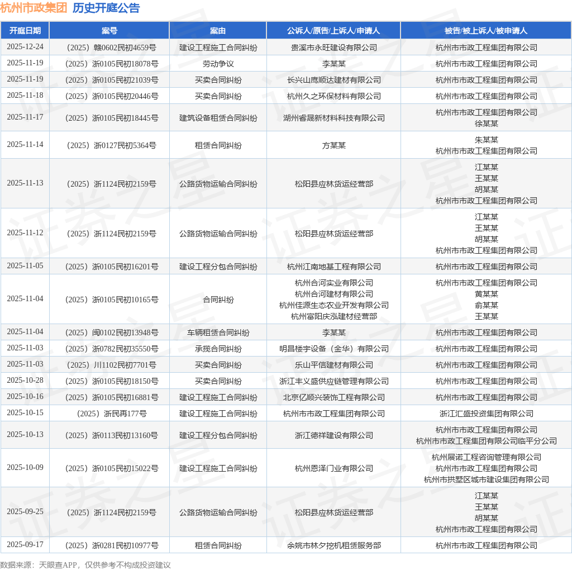Click case number (2025)浙0105民初15022号

pyautogui.click(x=112, y=468)
